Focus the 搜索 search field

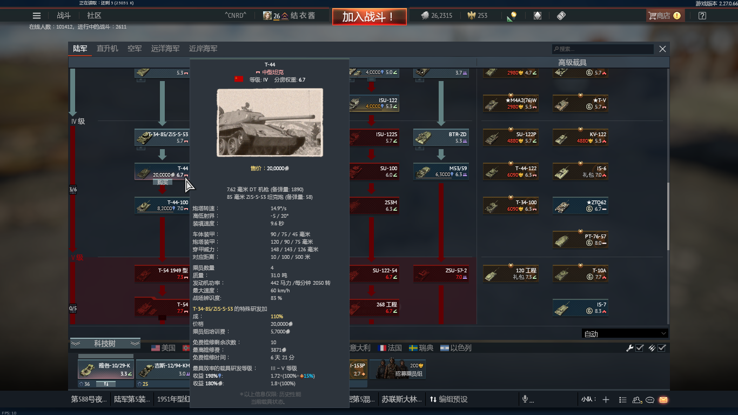coord(603,49)
